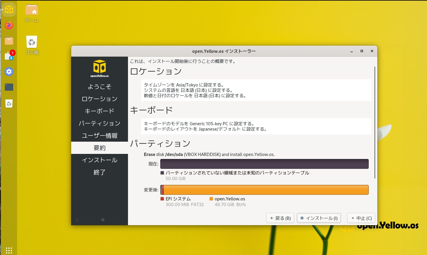Show the applications grid

coord(9,250)
